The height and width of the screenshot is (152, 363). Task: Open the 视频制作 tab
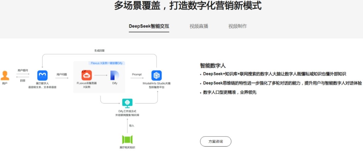[237, 26]
